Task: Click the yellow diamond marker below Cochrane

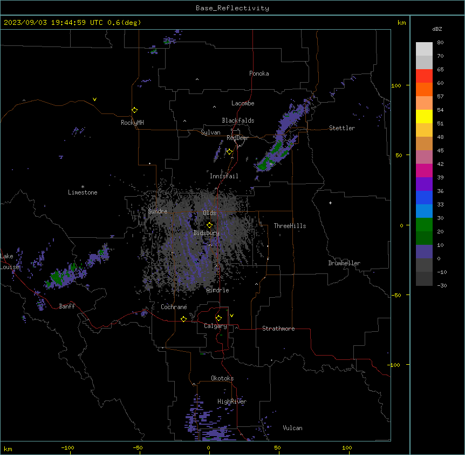Action: [x=183, y=319]
